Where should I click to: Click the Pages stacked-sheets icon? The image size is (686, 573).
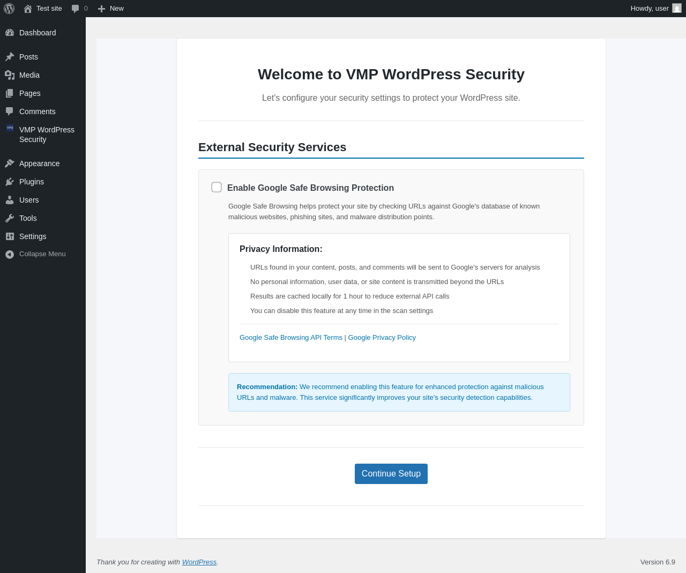(10, 93)
